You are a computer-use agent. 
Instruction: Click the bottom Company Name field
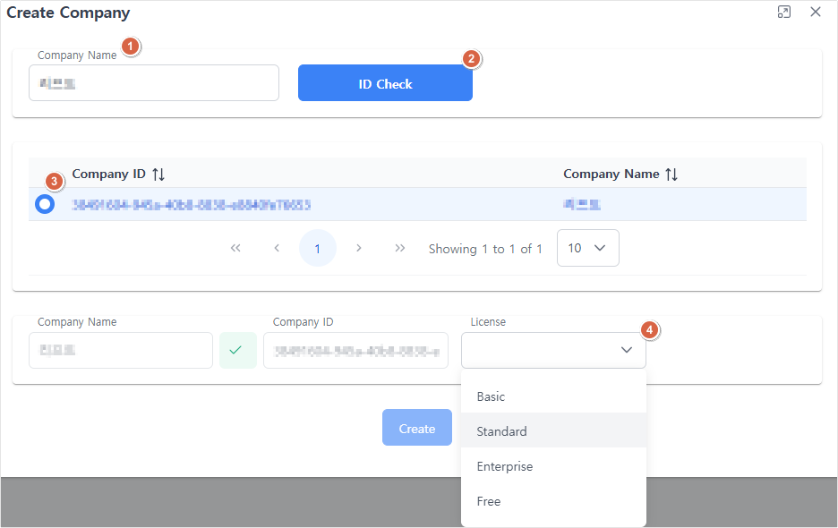121,351
